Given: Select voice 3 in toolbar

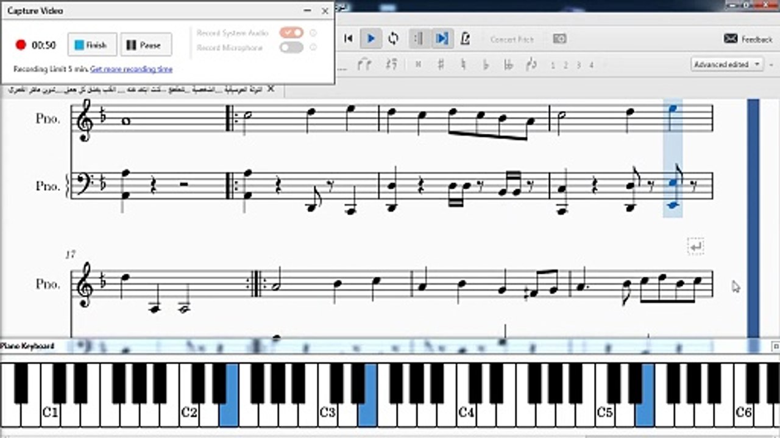Looking at the screenshot, I should 578,65.
